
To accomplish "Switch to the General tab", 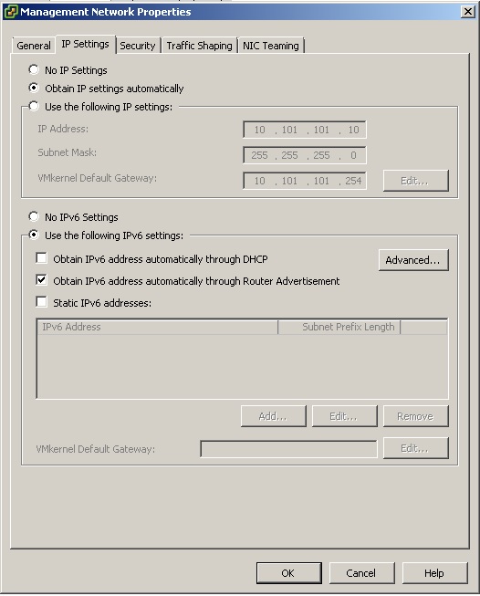I will (34, 46).
